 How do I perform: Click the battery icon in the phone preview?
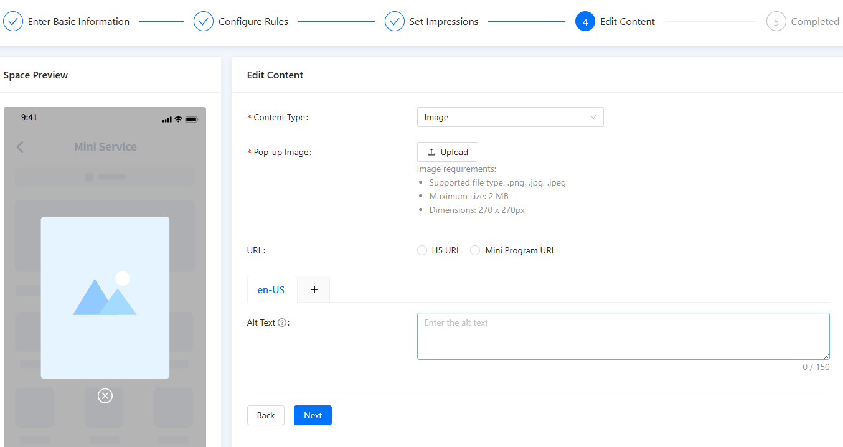click(192, 119)
